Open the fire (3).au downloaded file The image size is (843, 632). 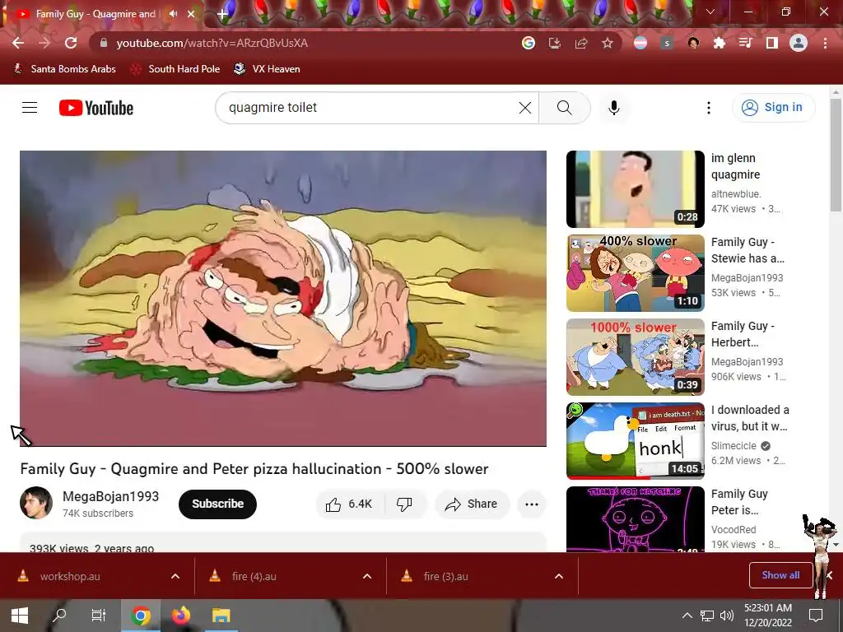[445, 576]
